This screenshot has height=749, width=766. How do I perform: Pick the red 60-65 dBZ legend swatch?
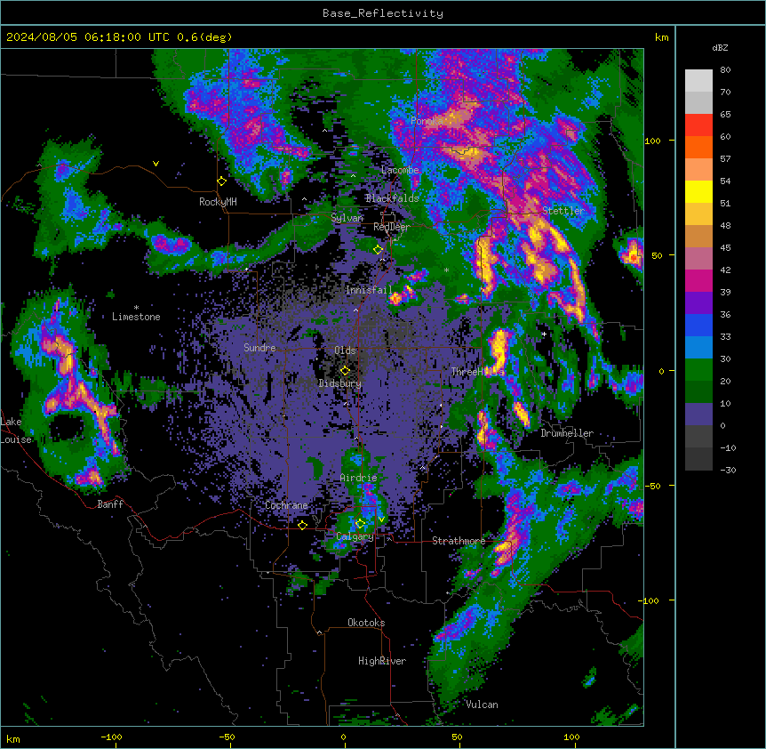point(698,125)
